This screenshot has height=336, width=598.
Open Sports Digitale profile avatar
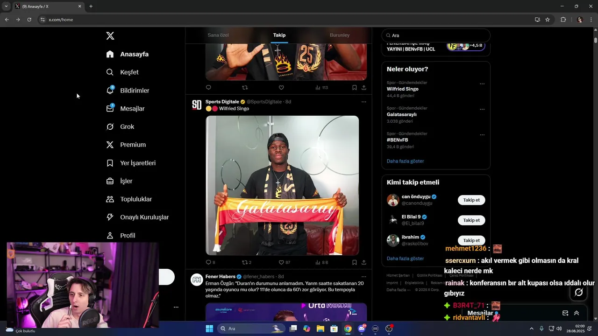click(x=197, y=105)
